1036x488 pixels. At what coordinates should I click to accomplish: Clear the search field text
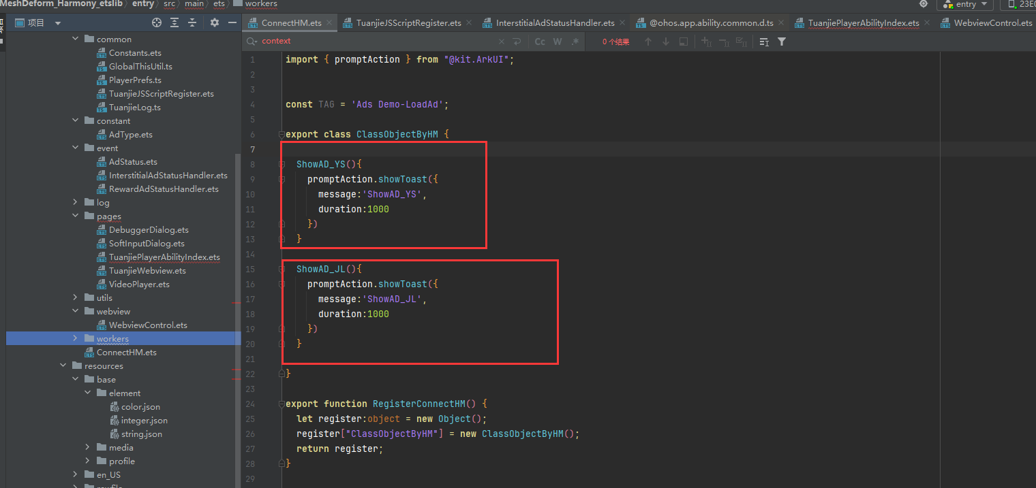coord(502,42)
